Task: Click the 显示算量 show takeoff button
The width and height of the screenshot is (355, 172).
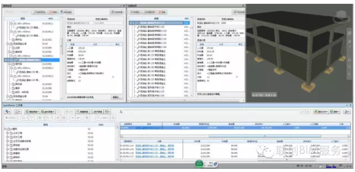Action: point(96,112)
